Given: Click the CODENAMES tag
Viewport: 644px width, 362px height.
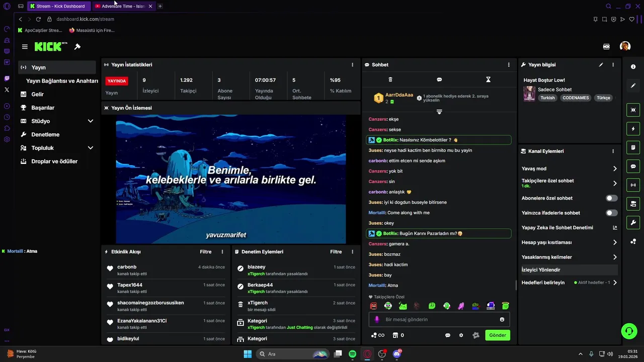Looking at the screenshot, I should click(576, 98).
